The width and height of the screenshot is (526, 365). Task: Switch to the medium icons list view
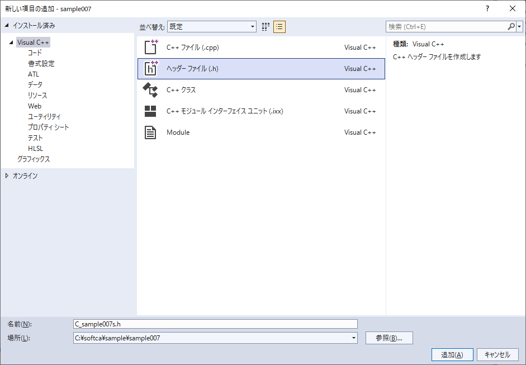click(279, 27)
